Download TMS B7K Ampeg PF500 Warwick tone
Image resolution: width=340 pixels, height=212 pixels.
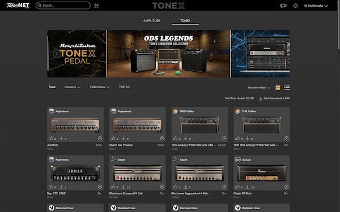coord(248,139)
